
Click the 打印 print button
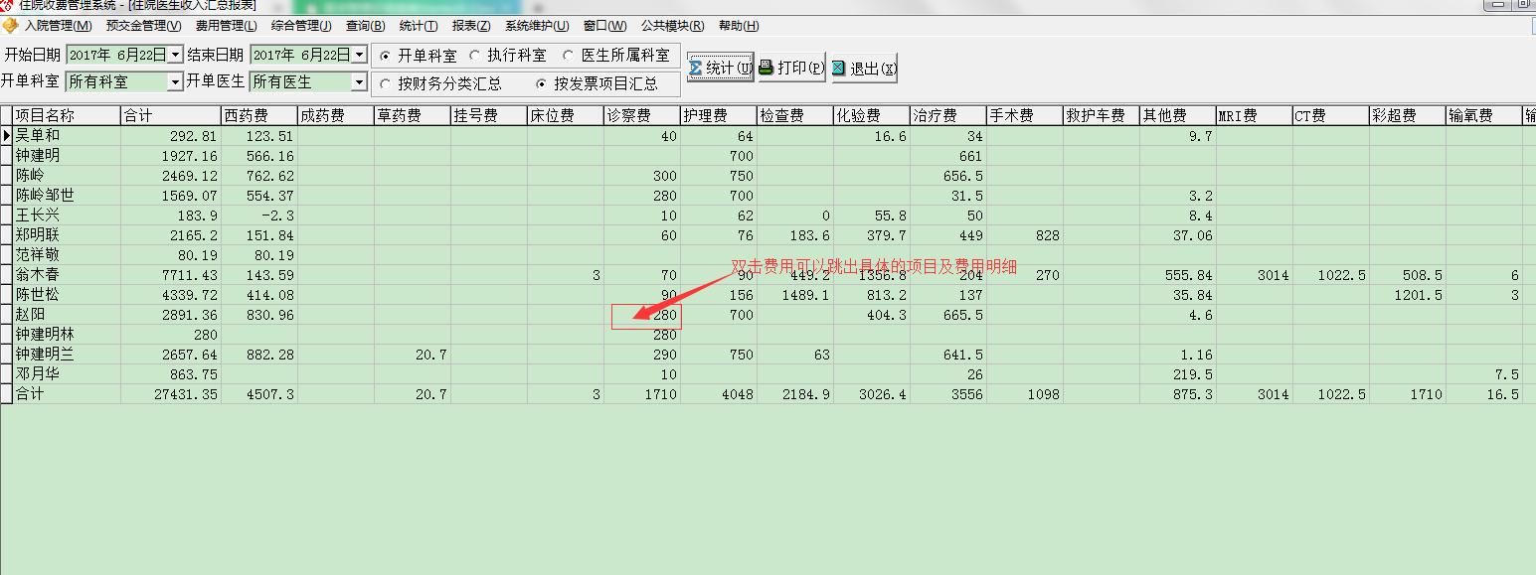[x=791, y=68]
